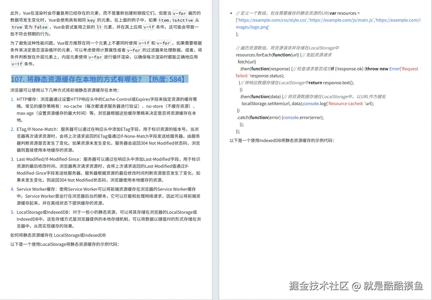
Task: Click the code '.catch(function(error)'
Action: pos(259,118)
